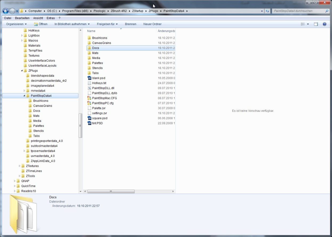Select the tint.PSD image file icon
Viewport: 332px width, 237px height.
tap(89, 123)
